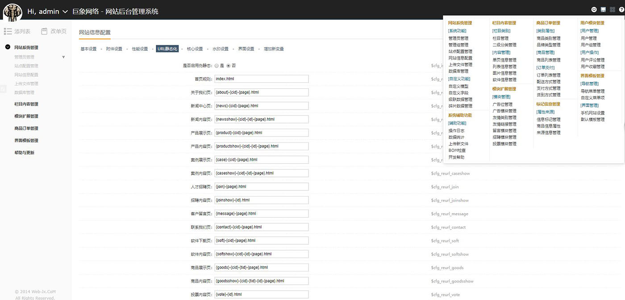Click the small arrow beside 管理员管理 in sidebar
Viewport: 625px width, 300px height.
63,57
